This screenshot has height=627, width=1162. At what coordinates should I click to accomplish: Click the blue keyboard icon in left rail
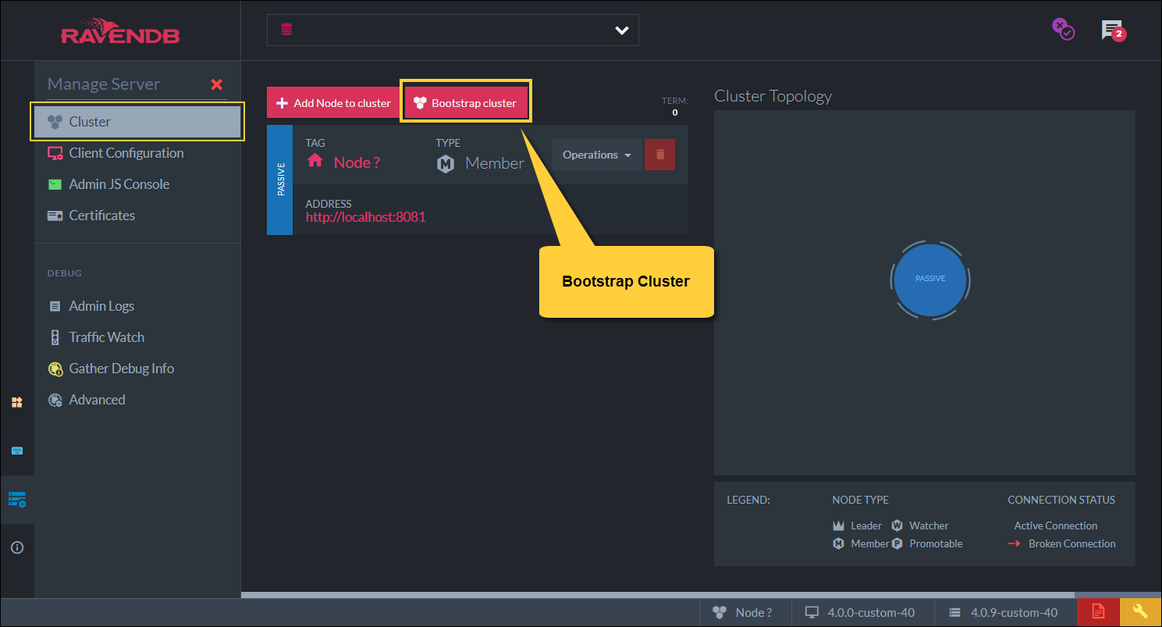pos(16,451)
